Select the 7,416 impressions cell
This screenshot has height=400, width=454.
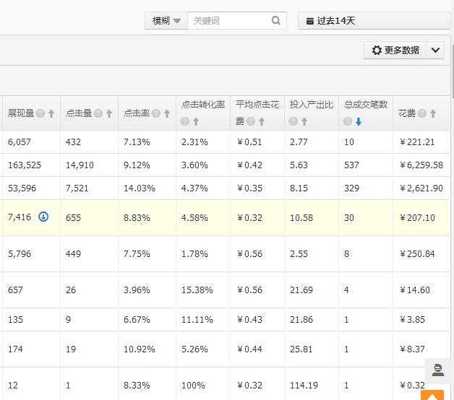[x=32, y=218]
